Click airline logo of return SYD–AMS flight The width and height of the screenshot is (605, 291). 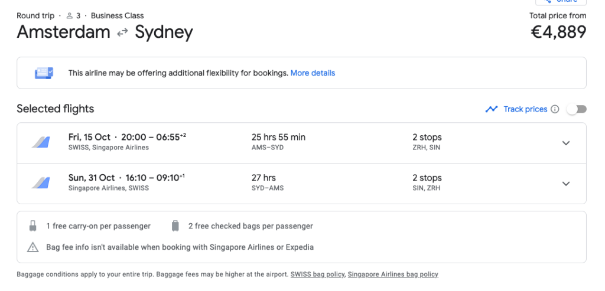[x=41, y=183]
